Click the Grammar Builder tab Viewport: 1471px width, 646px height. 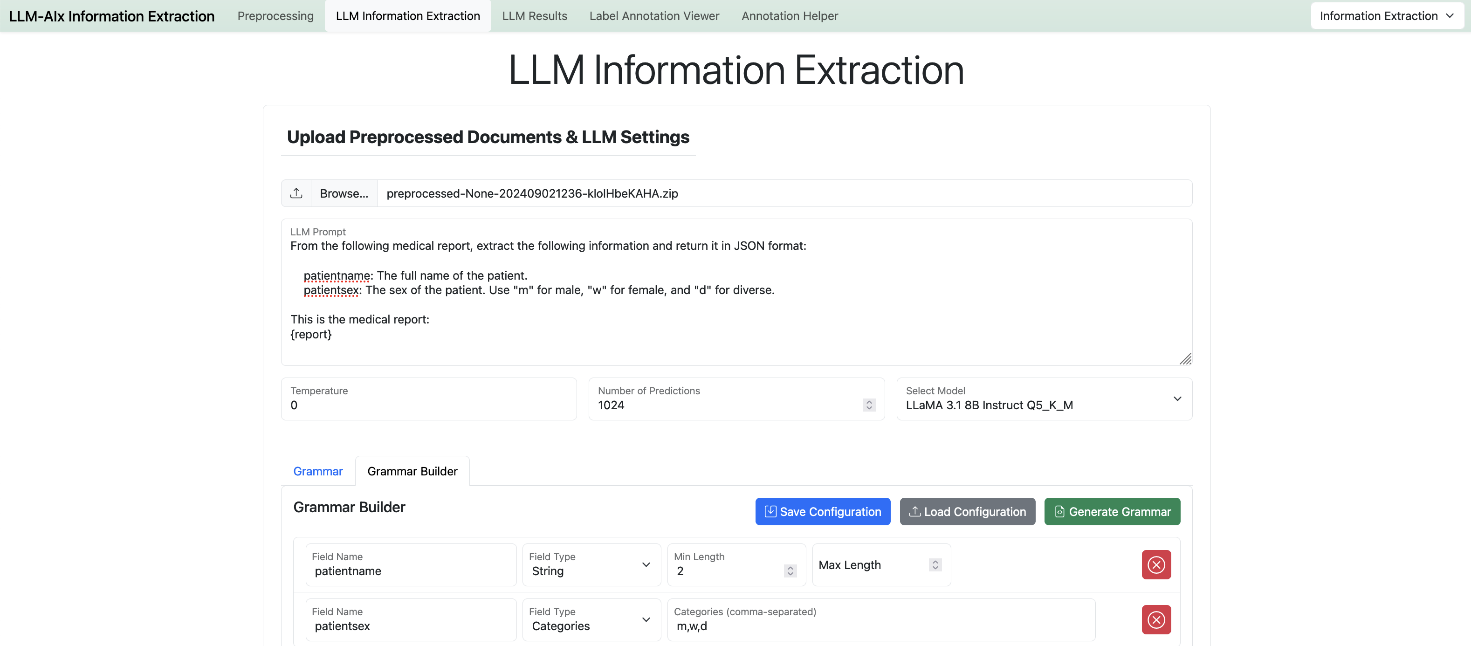pyautogui.click(x=411, y=471)
